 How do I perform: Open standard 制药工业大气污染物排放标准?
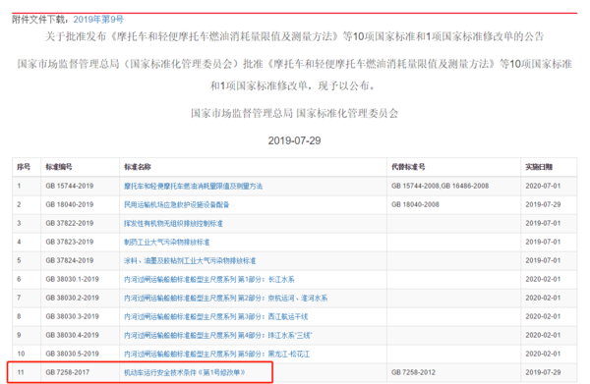(x=167, y=242)
